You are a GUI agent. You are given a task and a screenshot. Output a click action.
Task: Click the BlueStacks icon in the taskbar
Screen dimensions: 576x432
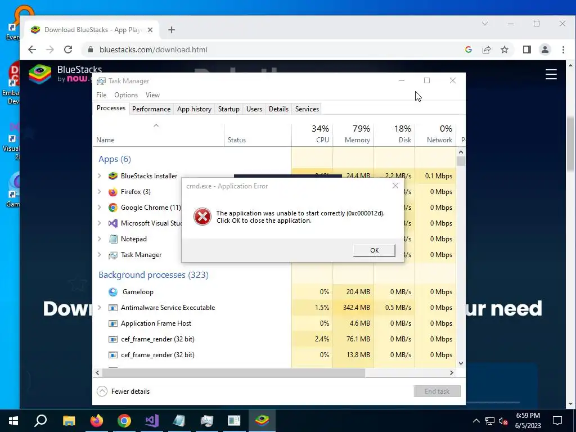click(x=262, y=421)
